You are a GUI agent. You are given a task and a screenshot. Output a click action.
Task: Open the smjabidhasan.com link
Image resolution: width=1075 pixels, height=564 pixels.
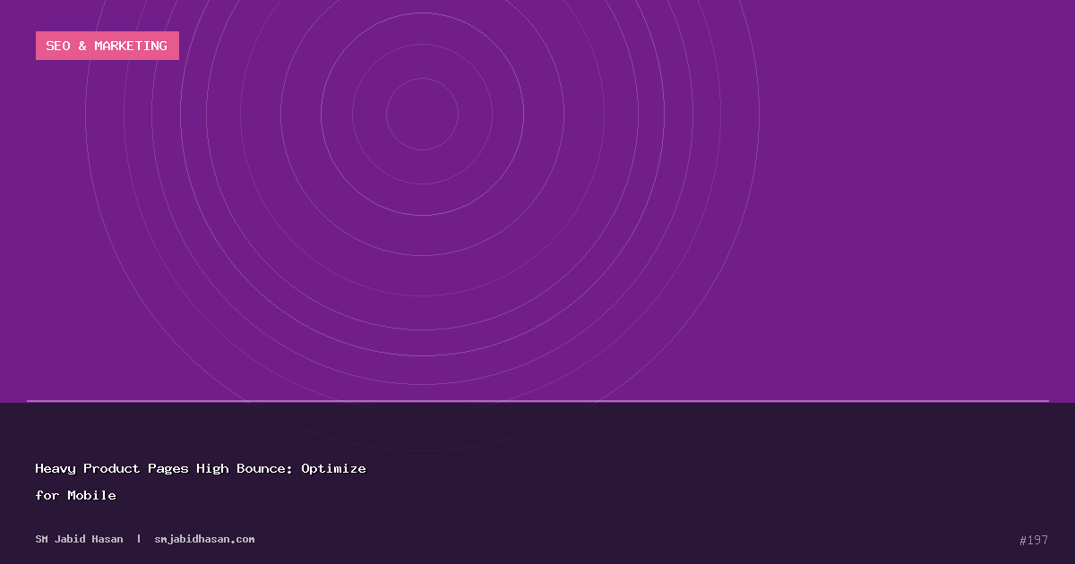click(204, 539)
